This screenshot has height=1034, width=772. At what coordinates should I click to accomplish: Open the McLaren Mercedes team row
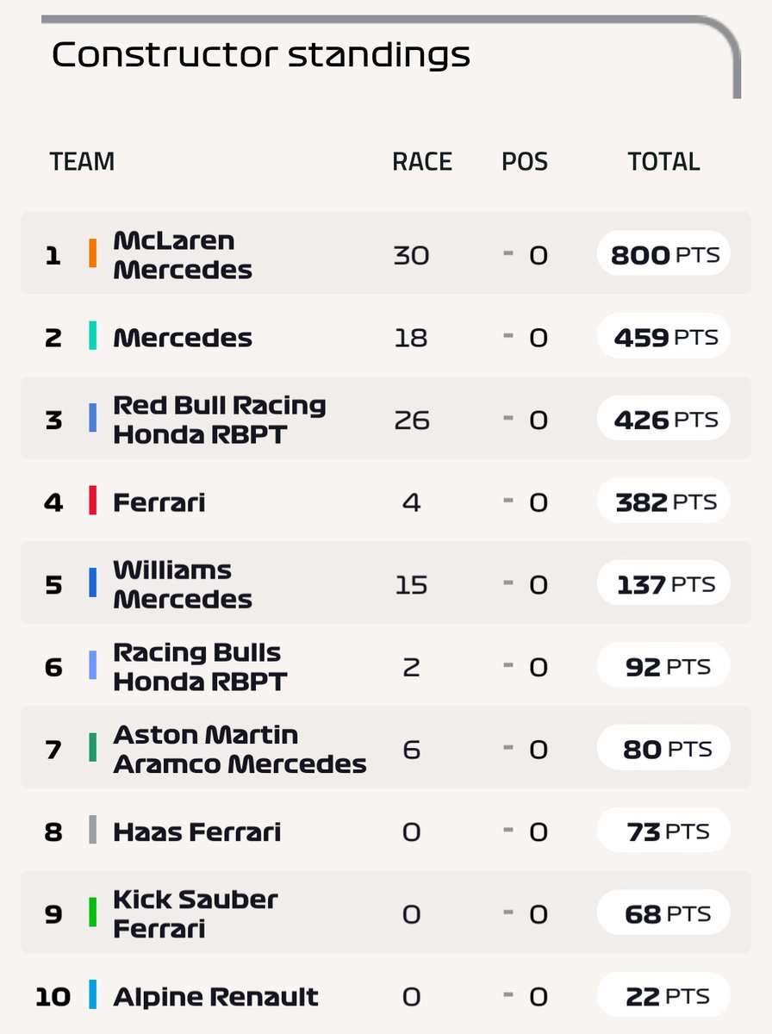tap(183, 254)
